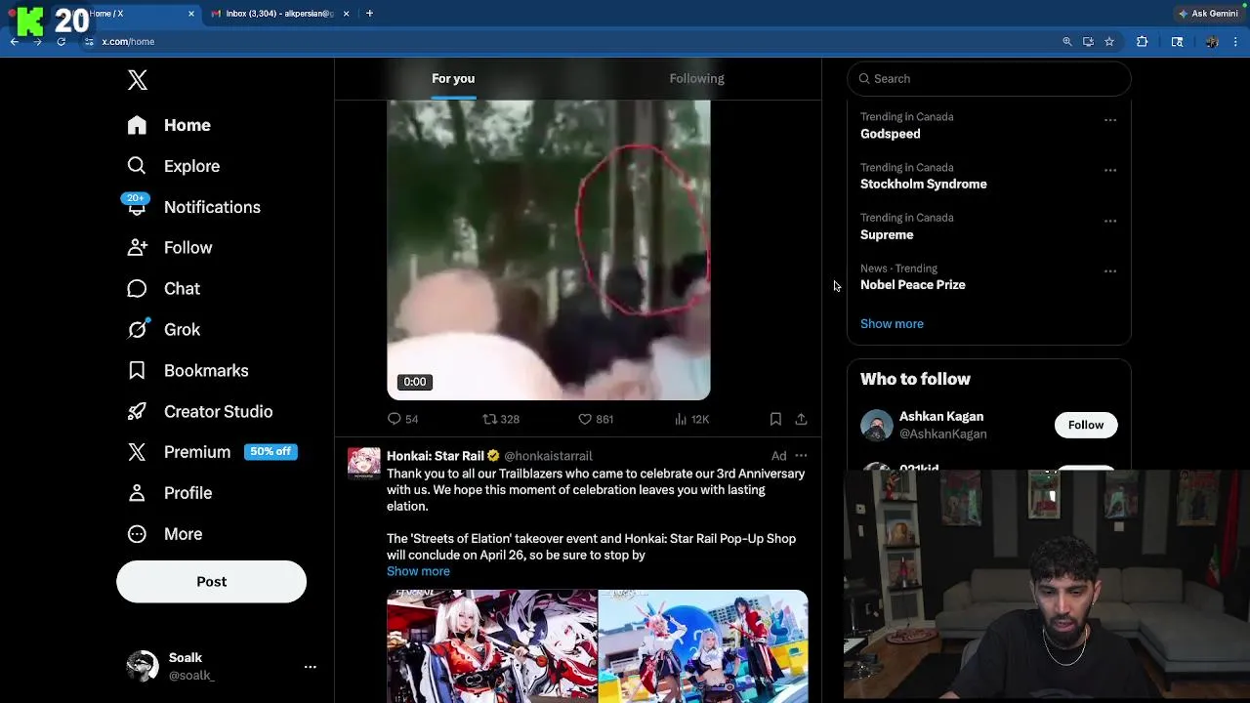This screenshot has width=1250, height=703.
Task: Open Premium 50% off offer
Action: tap(211, 452)
